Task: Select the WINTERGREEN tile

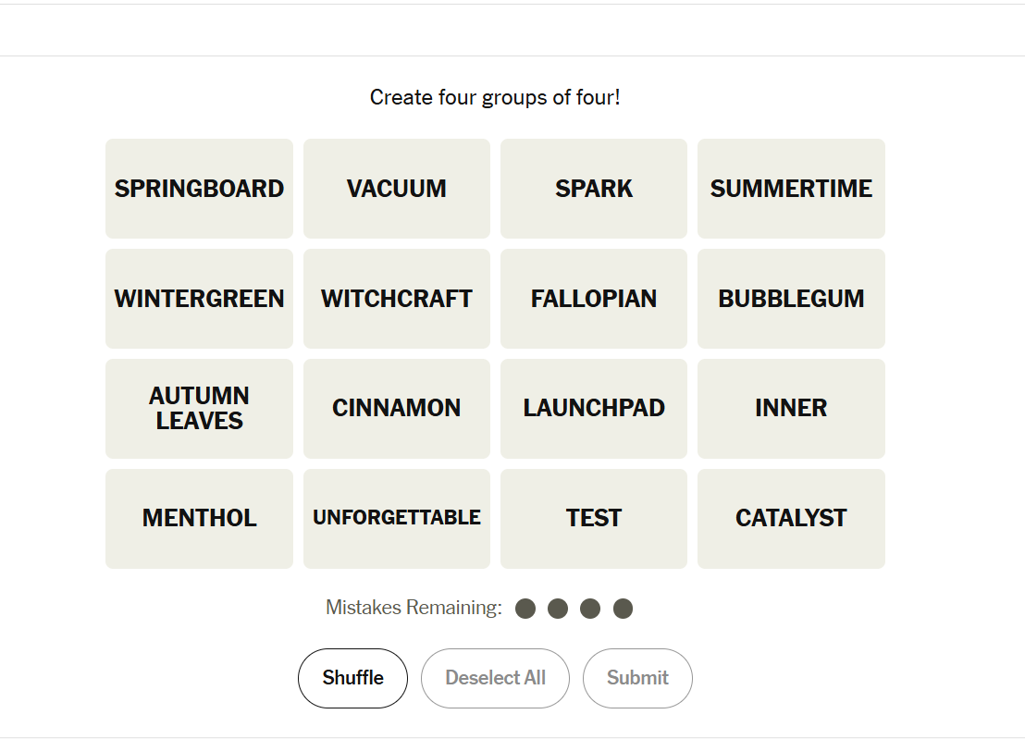Action: [199, 299]
